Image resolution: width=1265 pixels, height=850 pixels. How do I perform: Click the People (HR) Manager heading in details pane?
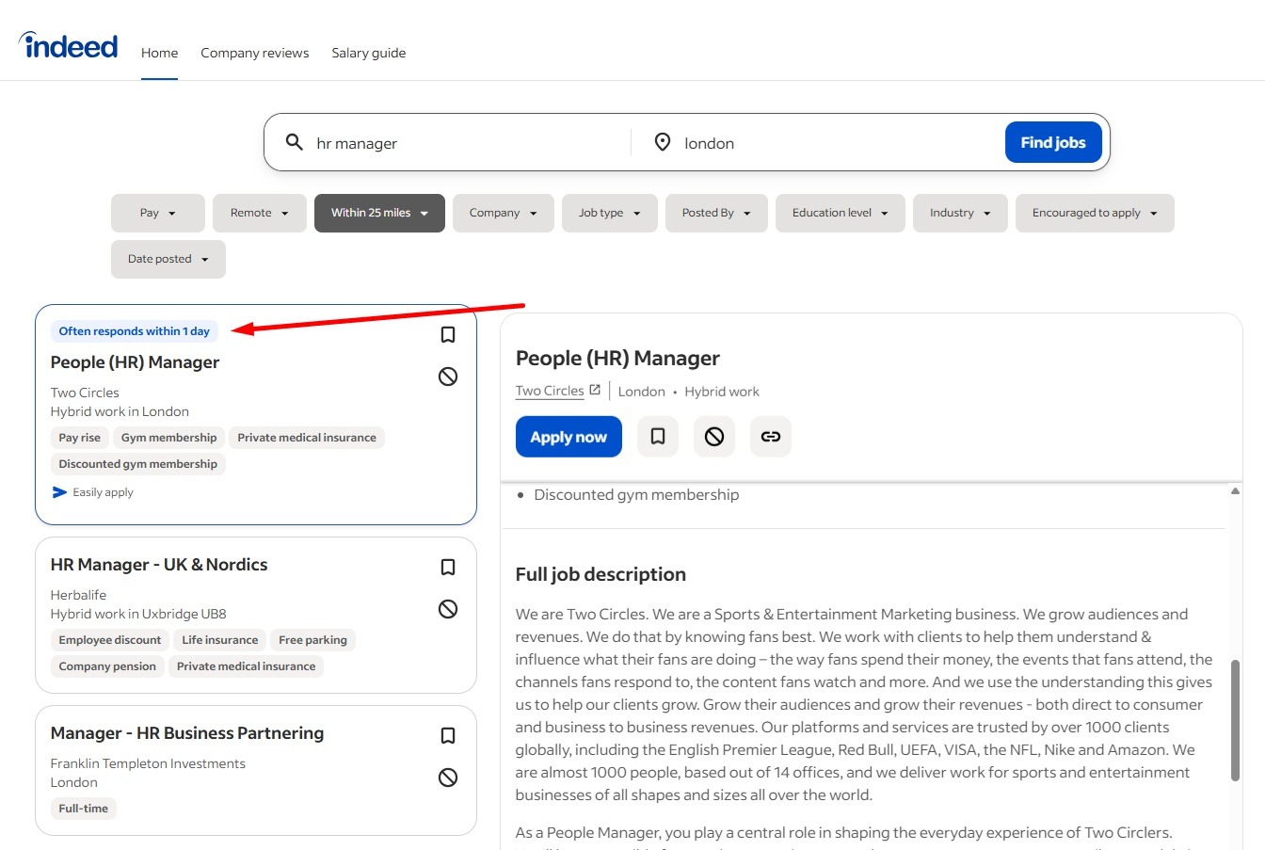point(617,359)
